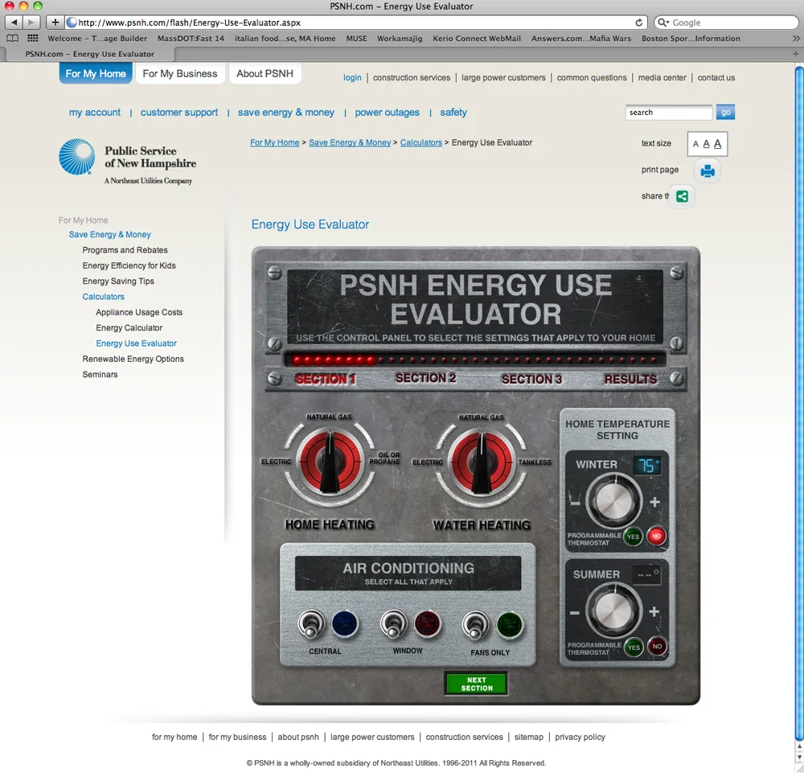The height and width of the screenshot is (773, 804).
Task: Select the largest text size A
Action: coord(718,144)
